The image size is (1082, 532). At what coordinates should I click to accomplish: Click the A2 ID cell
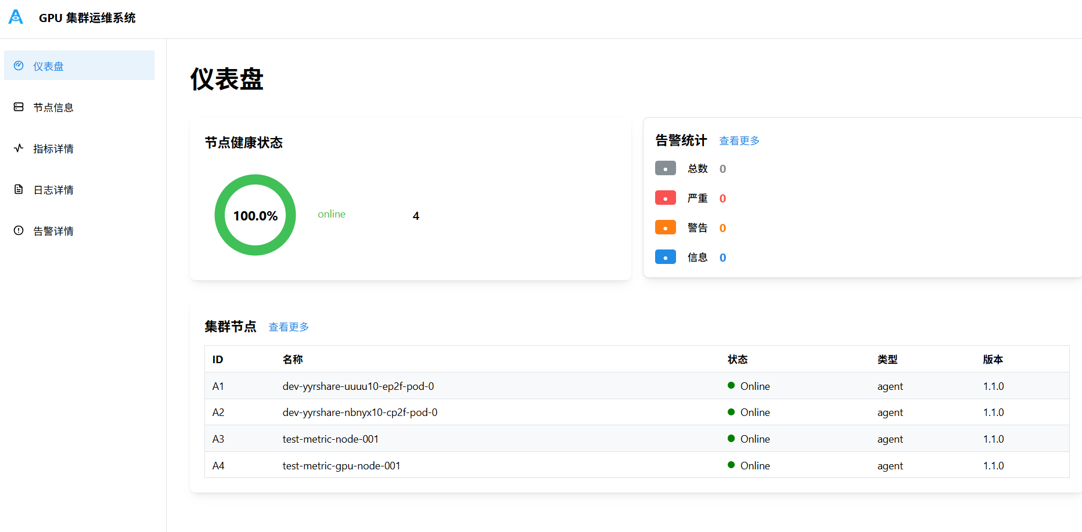[x=218, y=412]
